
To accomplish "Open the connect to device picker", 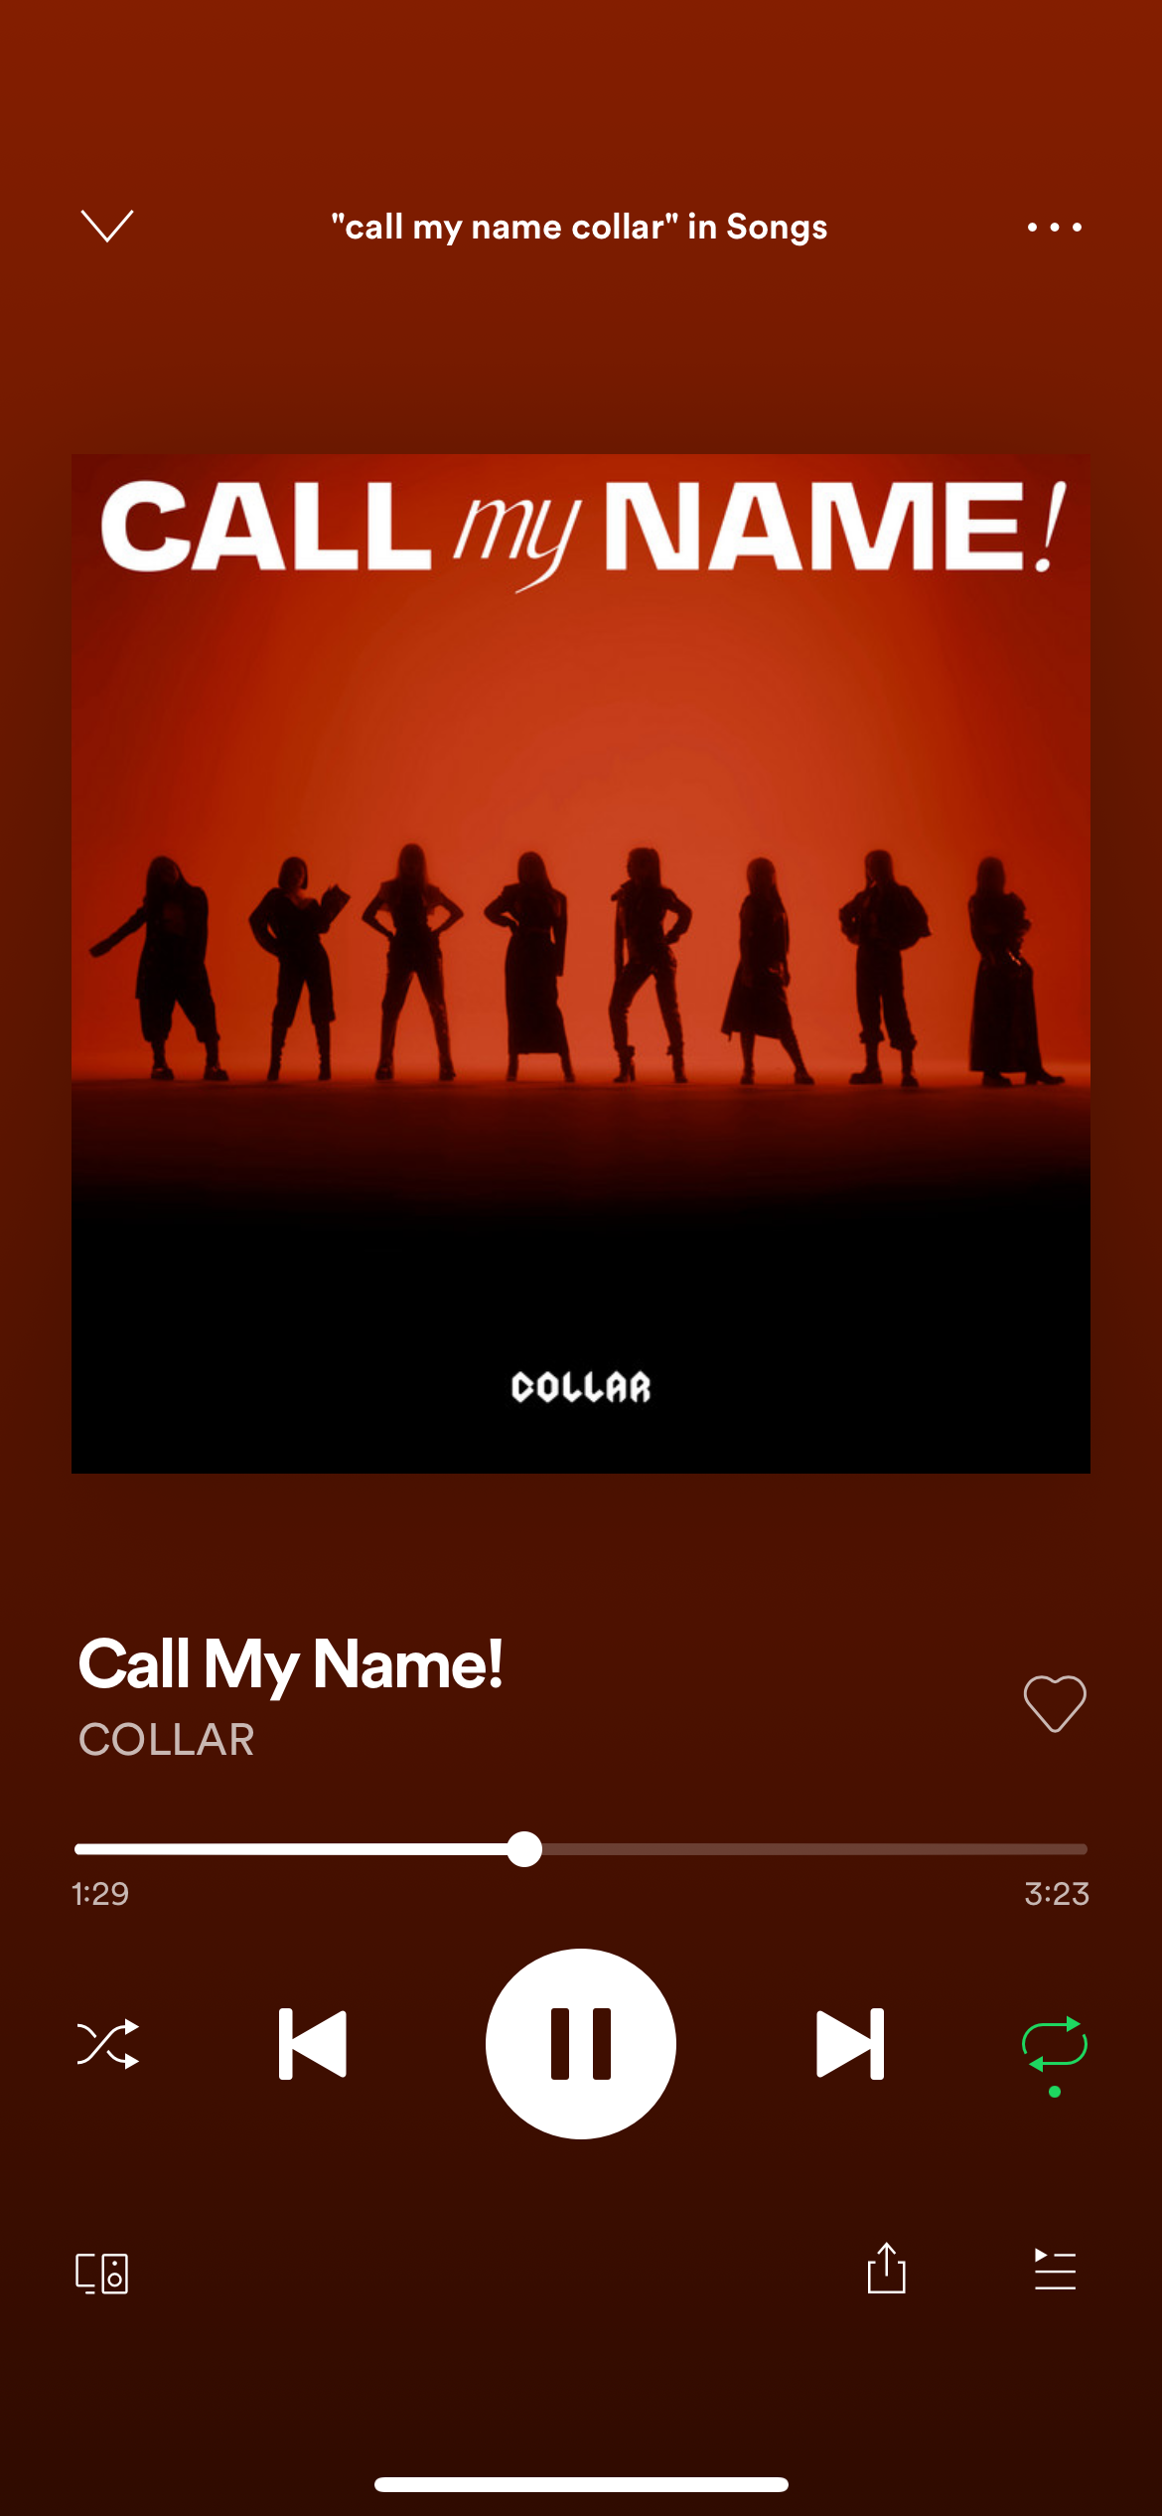I will (102, 2273).
